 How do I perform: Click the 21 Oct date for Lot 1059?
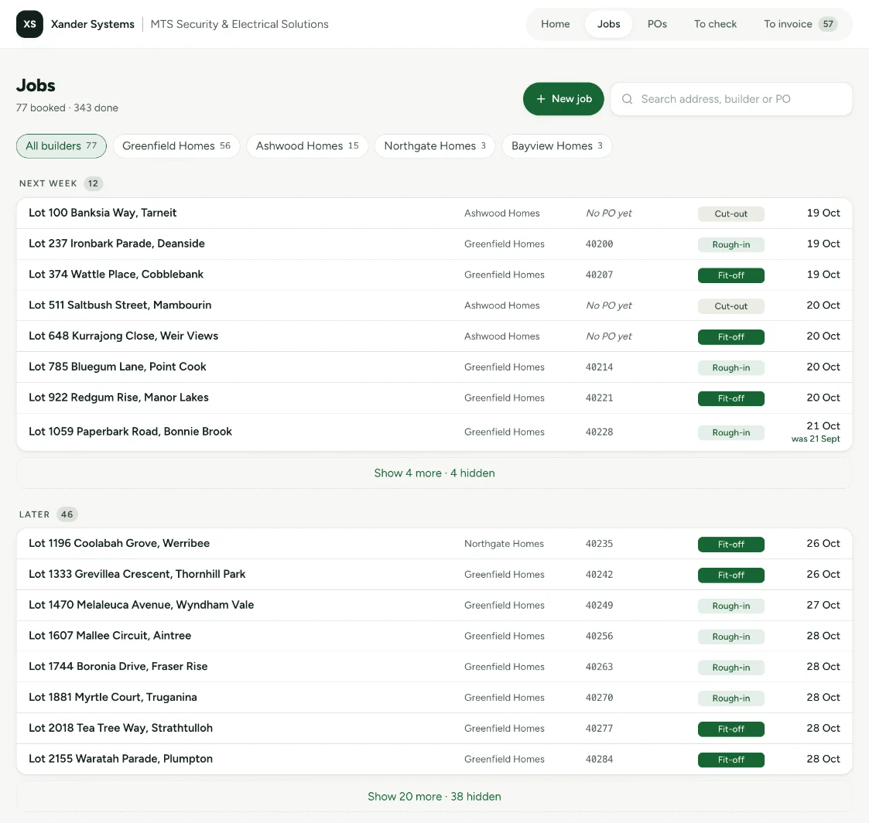[823, 426]
